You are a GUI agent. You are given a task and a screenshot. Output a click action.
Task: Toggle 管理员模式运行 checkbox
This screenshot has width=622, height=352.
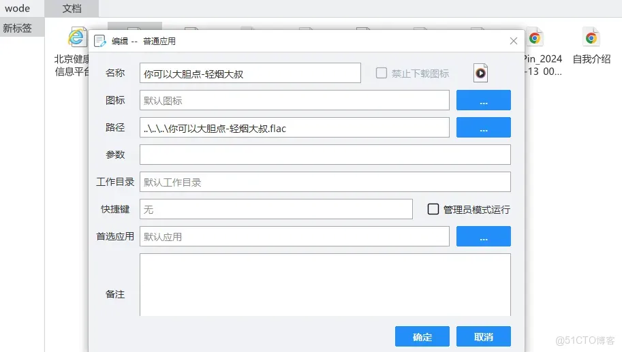[433, 209]
